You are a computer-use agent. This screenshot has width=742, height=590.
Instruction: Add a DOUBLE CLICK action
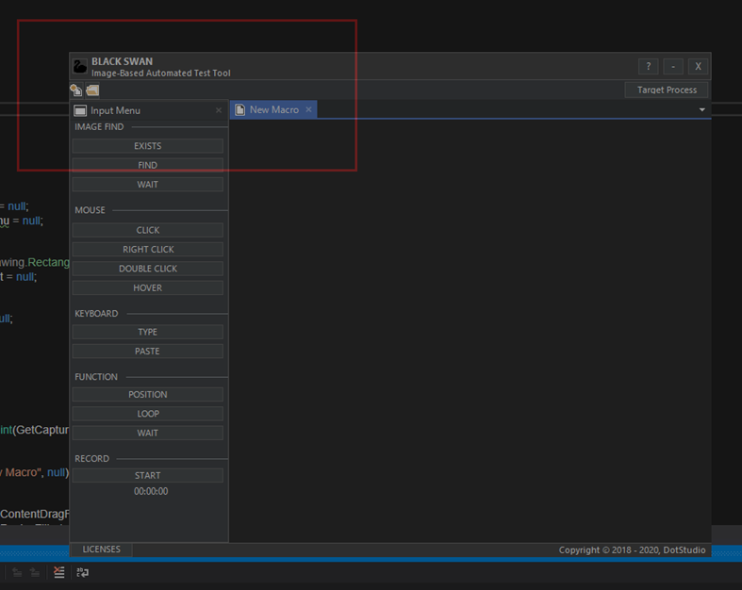coord(148,269)
